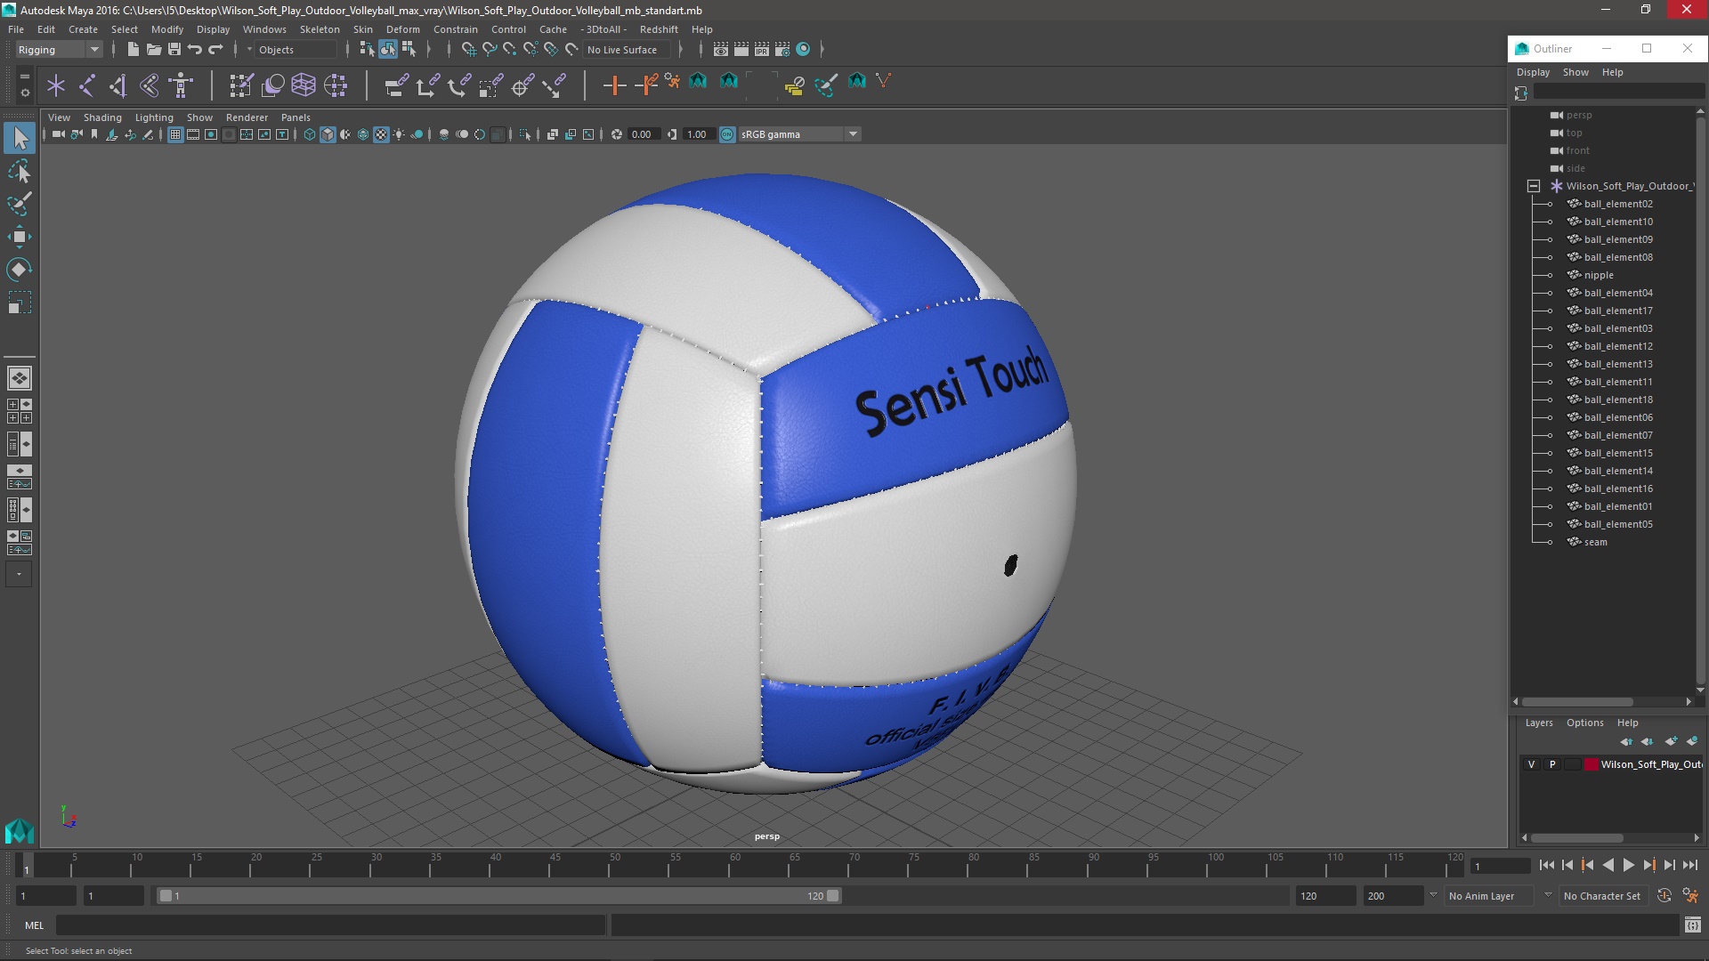Viewport: 1709px width, 961px height.
Task: Open the Deform menu
Action: tap(402, 29)
